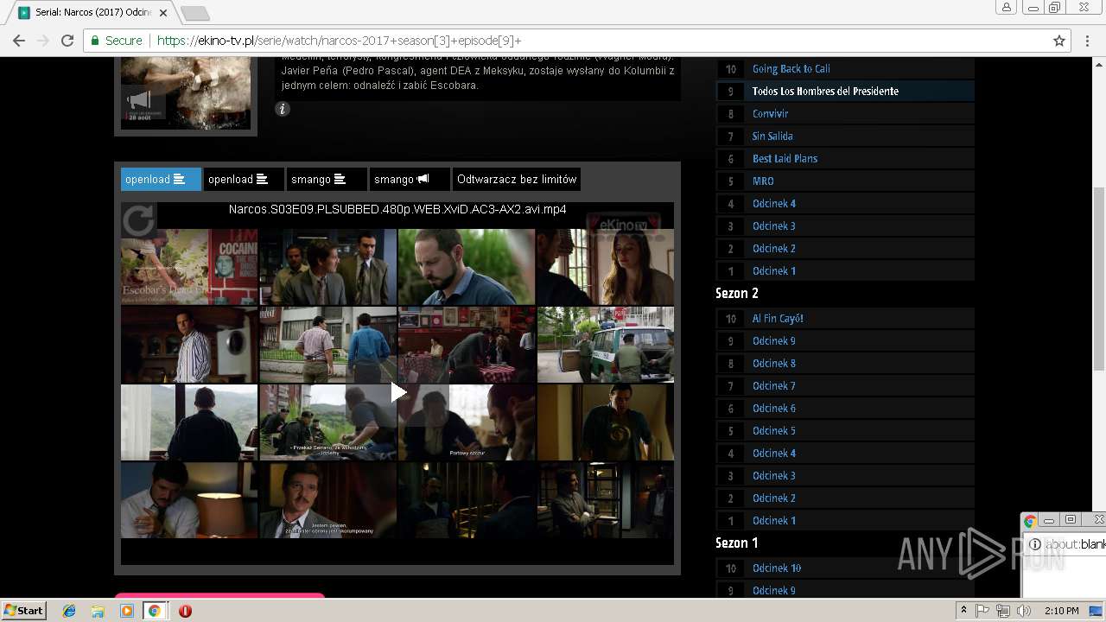
Task: Open season 3 Odcinek 2
Action: pyautogui.click(x=774, y=248)
